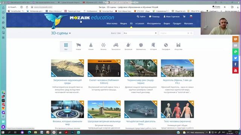Open browser sidebar bookmarks star icon
This screenshot has width=241, height=135.
point(3,18)
